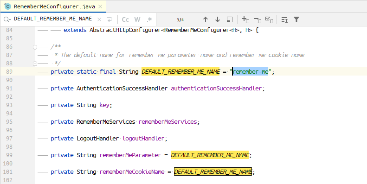Open the search filter funnel
The height and width of the screenshot is (184, 367).
click(296, 19)
